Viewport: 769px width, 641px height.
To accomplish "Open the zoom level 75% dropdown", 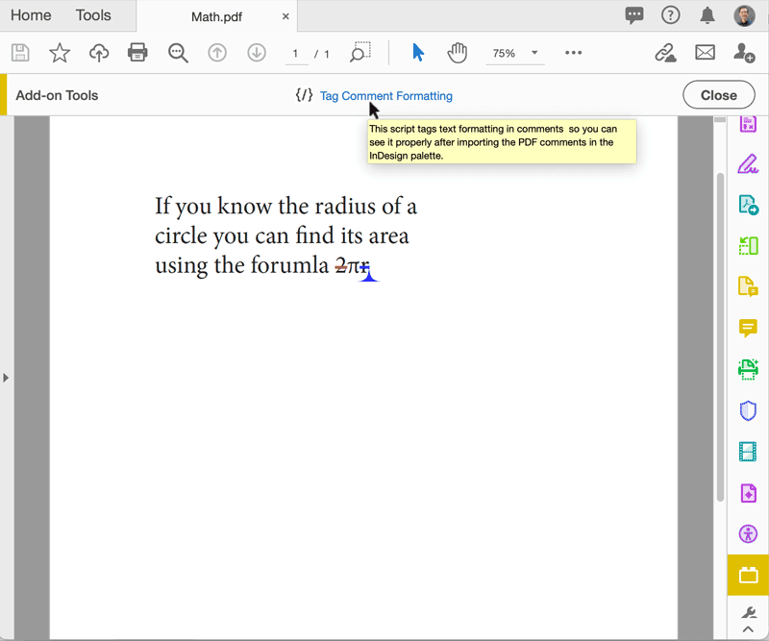I will click(514, 54).
